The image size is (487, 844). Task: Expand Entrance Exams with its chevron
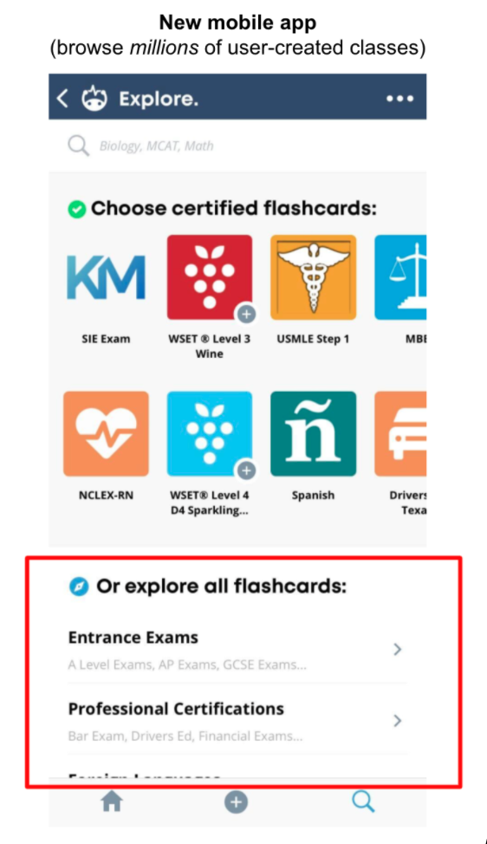pyautogui.click(x=398, y=650)
